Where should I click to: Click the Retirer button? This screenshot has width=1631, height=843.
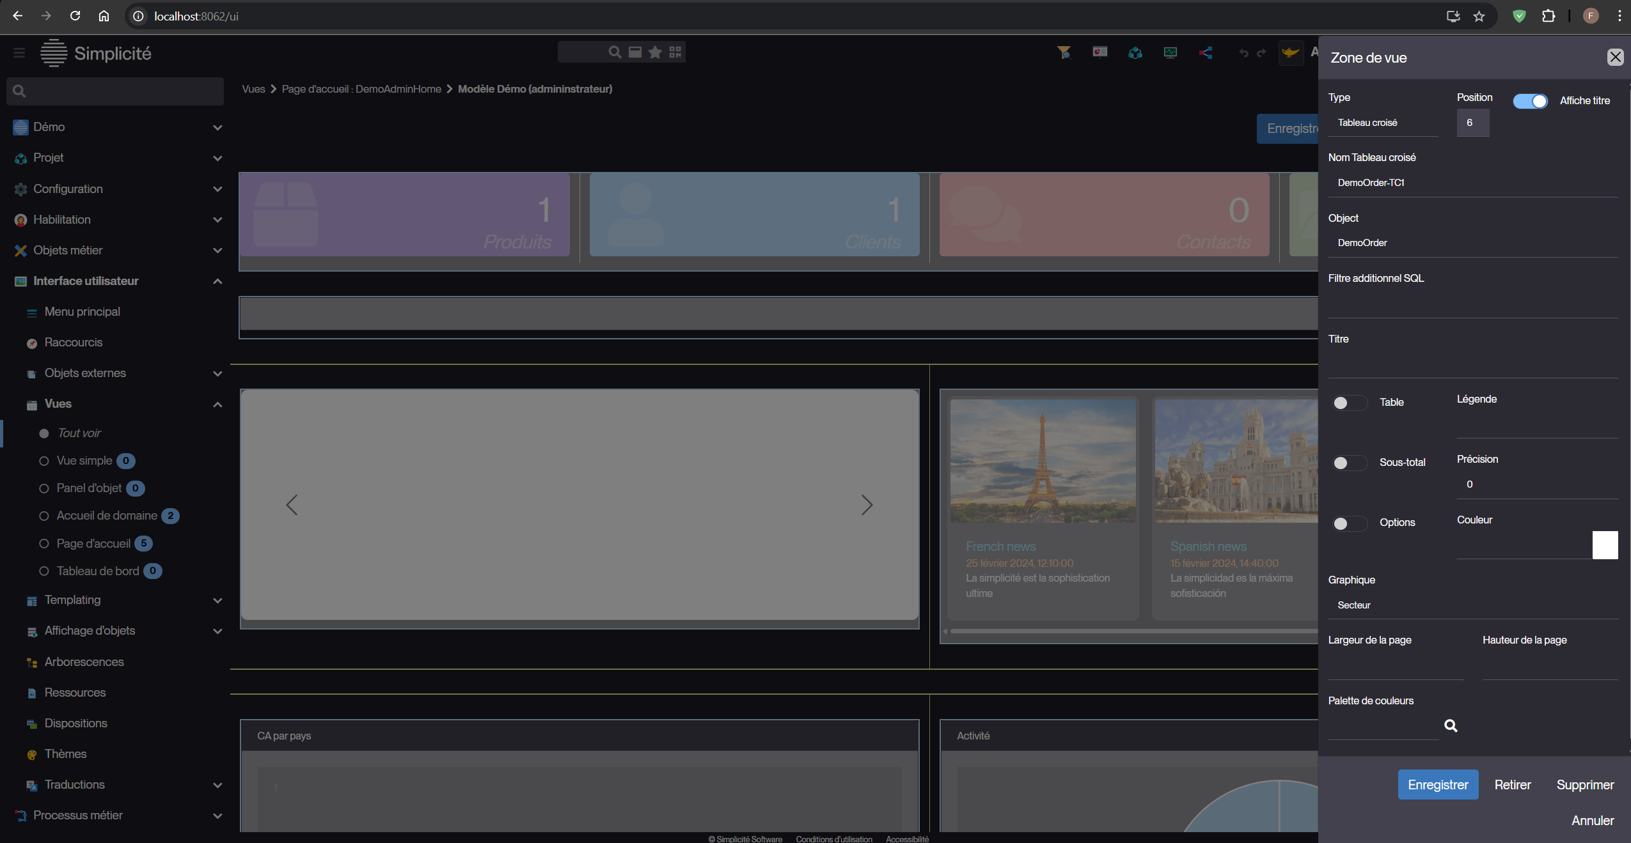[x=1512, y=784]
